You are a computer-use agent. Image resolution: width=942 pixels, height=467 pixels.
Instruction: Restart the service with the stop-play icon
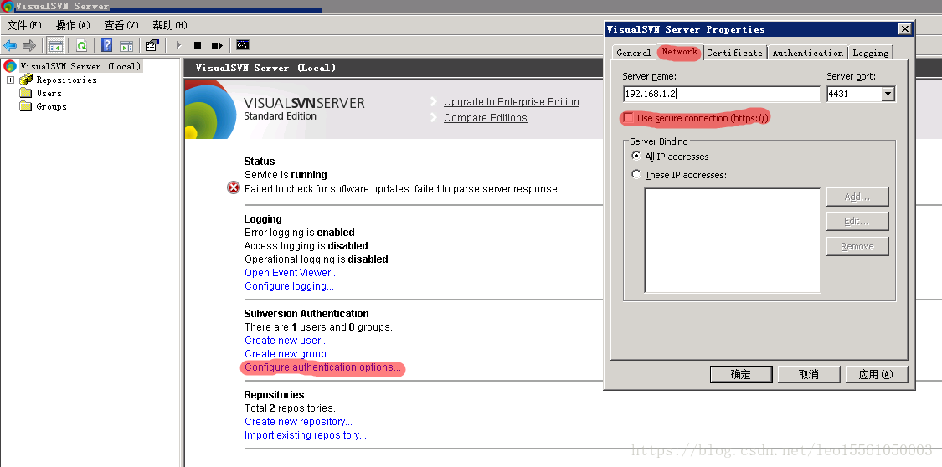pos(217,45)
